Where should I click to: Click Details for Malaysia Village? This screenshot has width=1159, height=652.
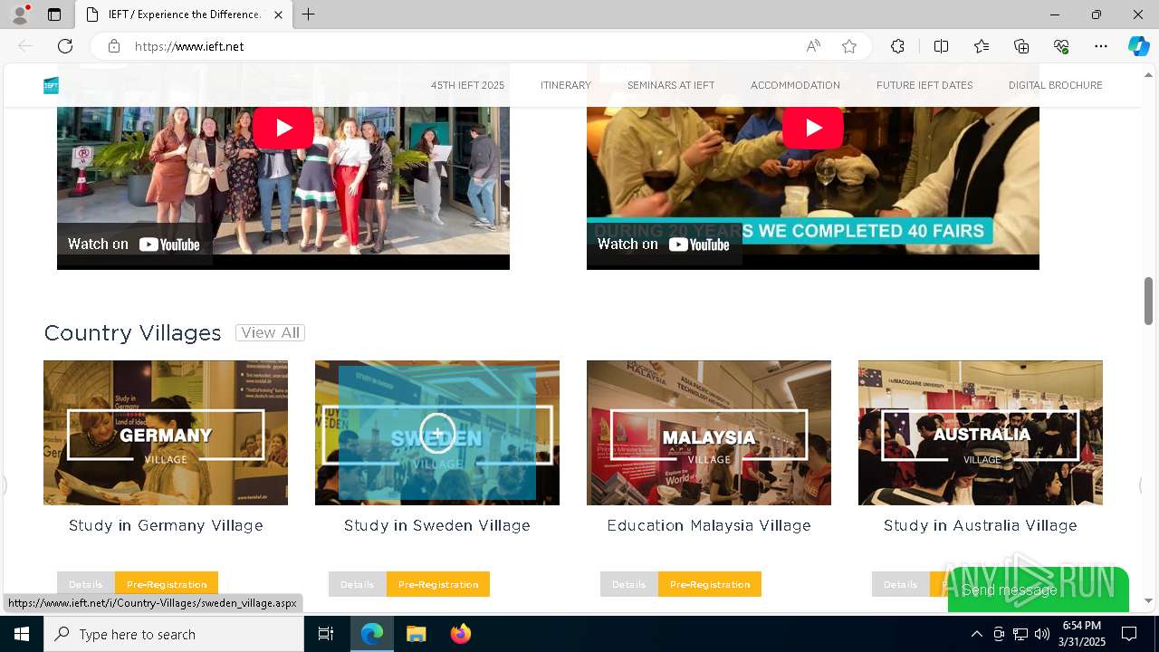(x=629, y=584)
